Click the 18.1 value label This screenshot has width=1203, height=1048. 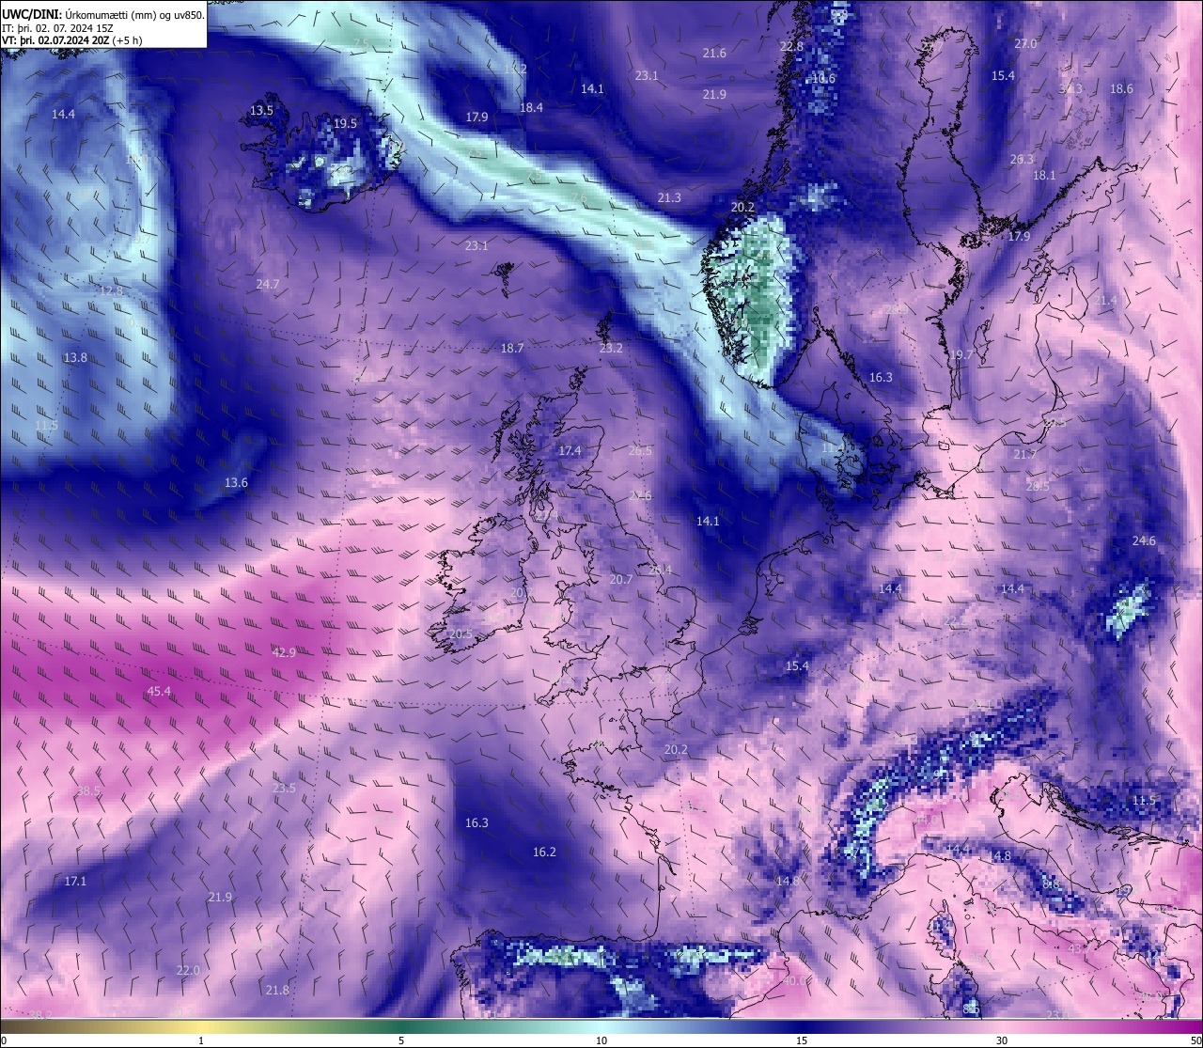[x=1044, y=175]
